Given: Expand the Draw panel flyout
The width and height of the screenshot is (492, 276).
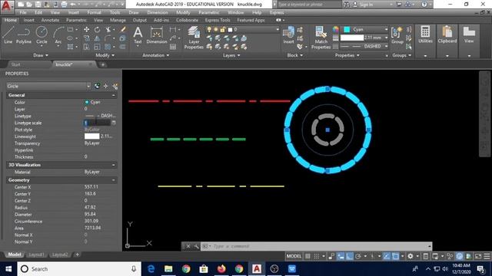Looking at the screenshot, I should [x=41, y=55].
